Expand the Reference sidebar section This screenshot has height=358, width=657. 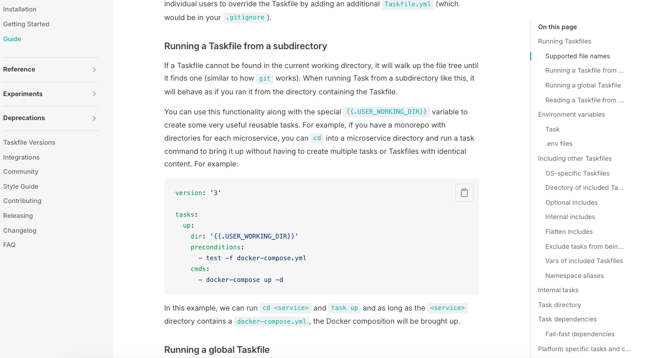94,70
